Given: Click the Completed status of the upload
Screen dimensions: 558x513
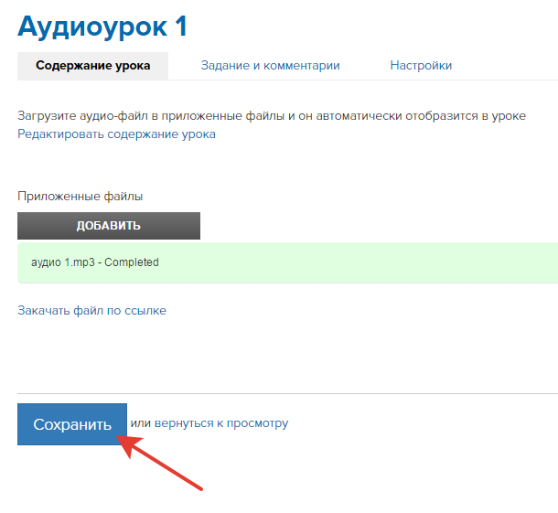Looking at the screenshot, I should tap(133, 262).
